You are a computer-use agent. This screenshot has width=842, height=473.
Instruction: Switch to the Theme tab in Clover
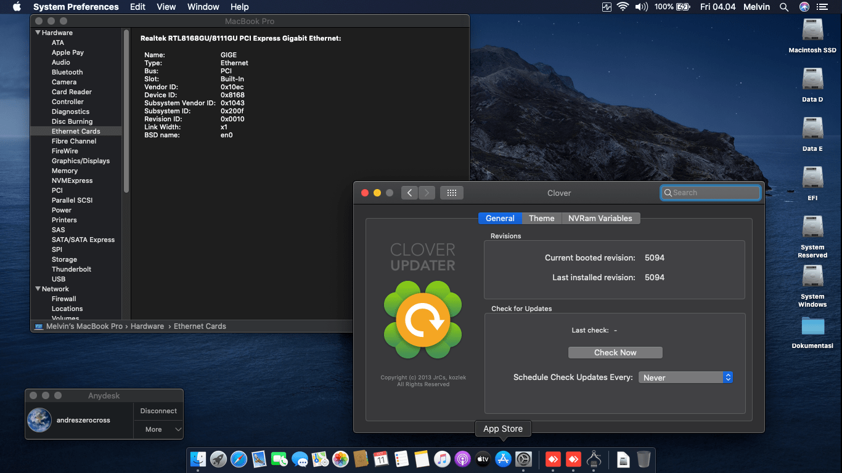[x=541, y=218]
